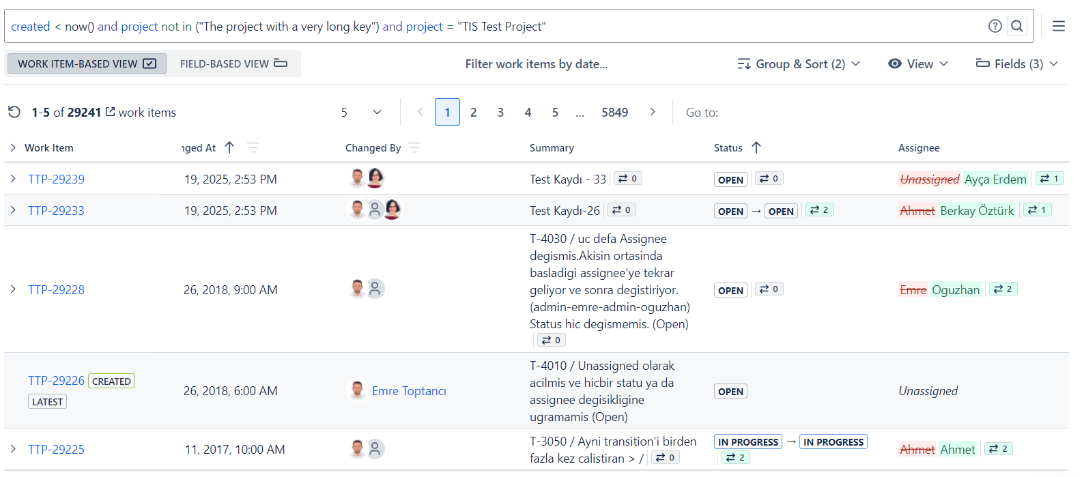Open work item TTP-29228 link
Viewport: 1084px width, 477px height.
click(x=56, y=289)
